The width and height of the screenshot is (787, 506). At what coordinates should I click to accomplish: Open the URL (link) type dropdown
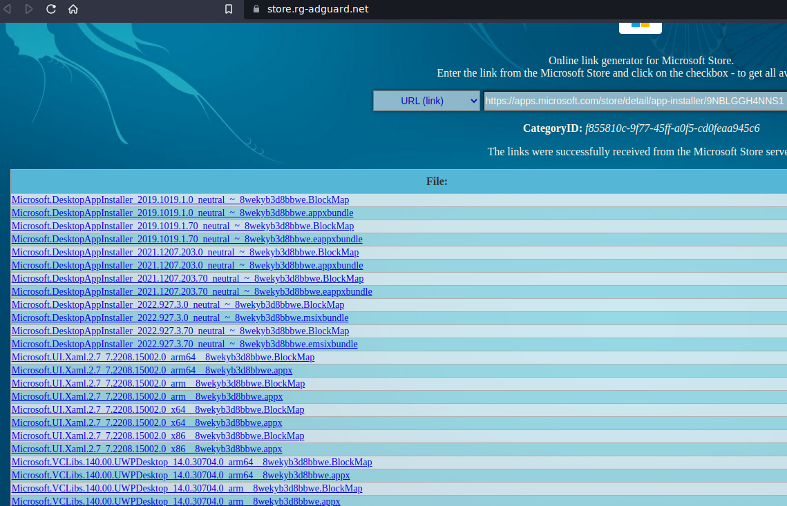pyautogui.click(x=426, y=101)
